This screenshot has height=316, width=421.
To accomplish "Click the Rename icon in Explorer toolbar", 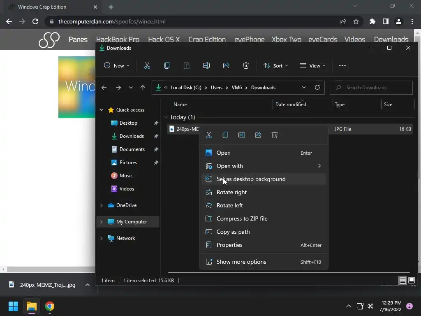I will 206,65.
